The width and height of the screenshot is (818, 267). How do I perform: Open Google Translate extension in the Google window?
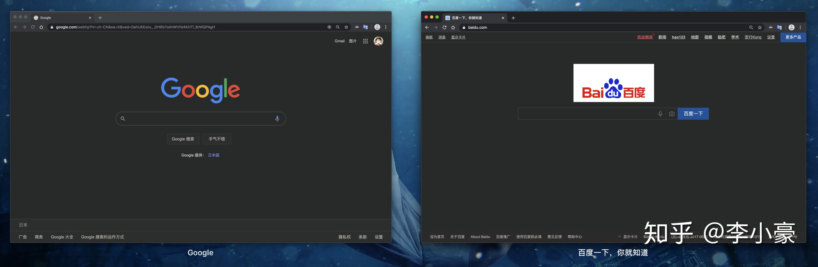[365, 27]
